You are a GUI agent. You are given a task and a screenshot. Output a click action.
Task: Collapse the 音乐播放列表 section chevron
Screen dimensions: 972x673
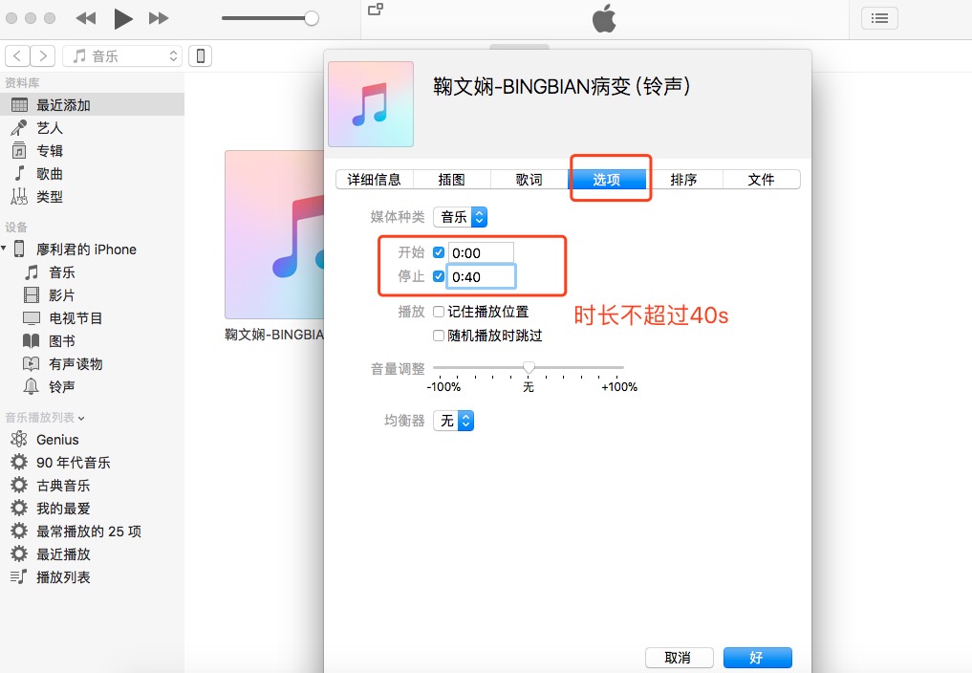click(81, 418)
